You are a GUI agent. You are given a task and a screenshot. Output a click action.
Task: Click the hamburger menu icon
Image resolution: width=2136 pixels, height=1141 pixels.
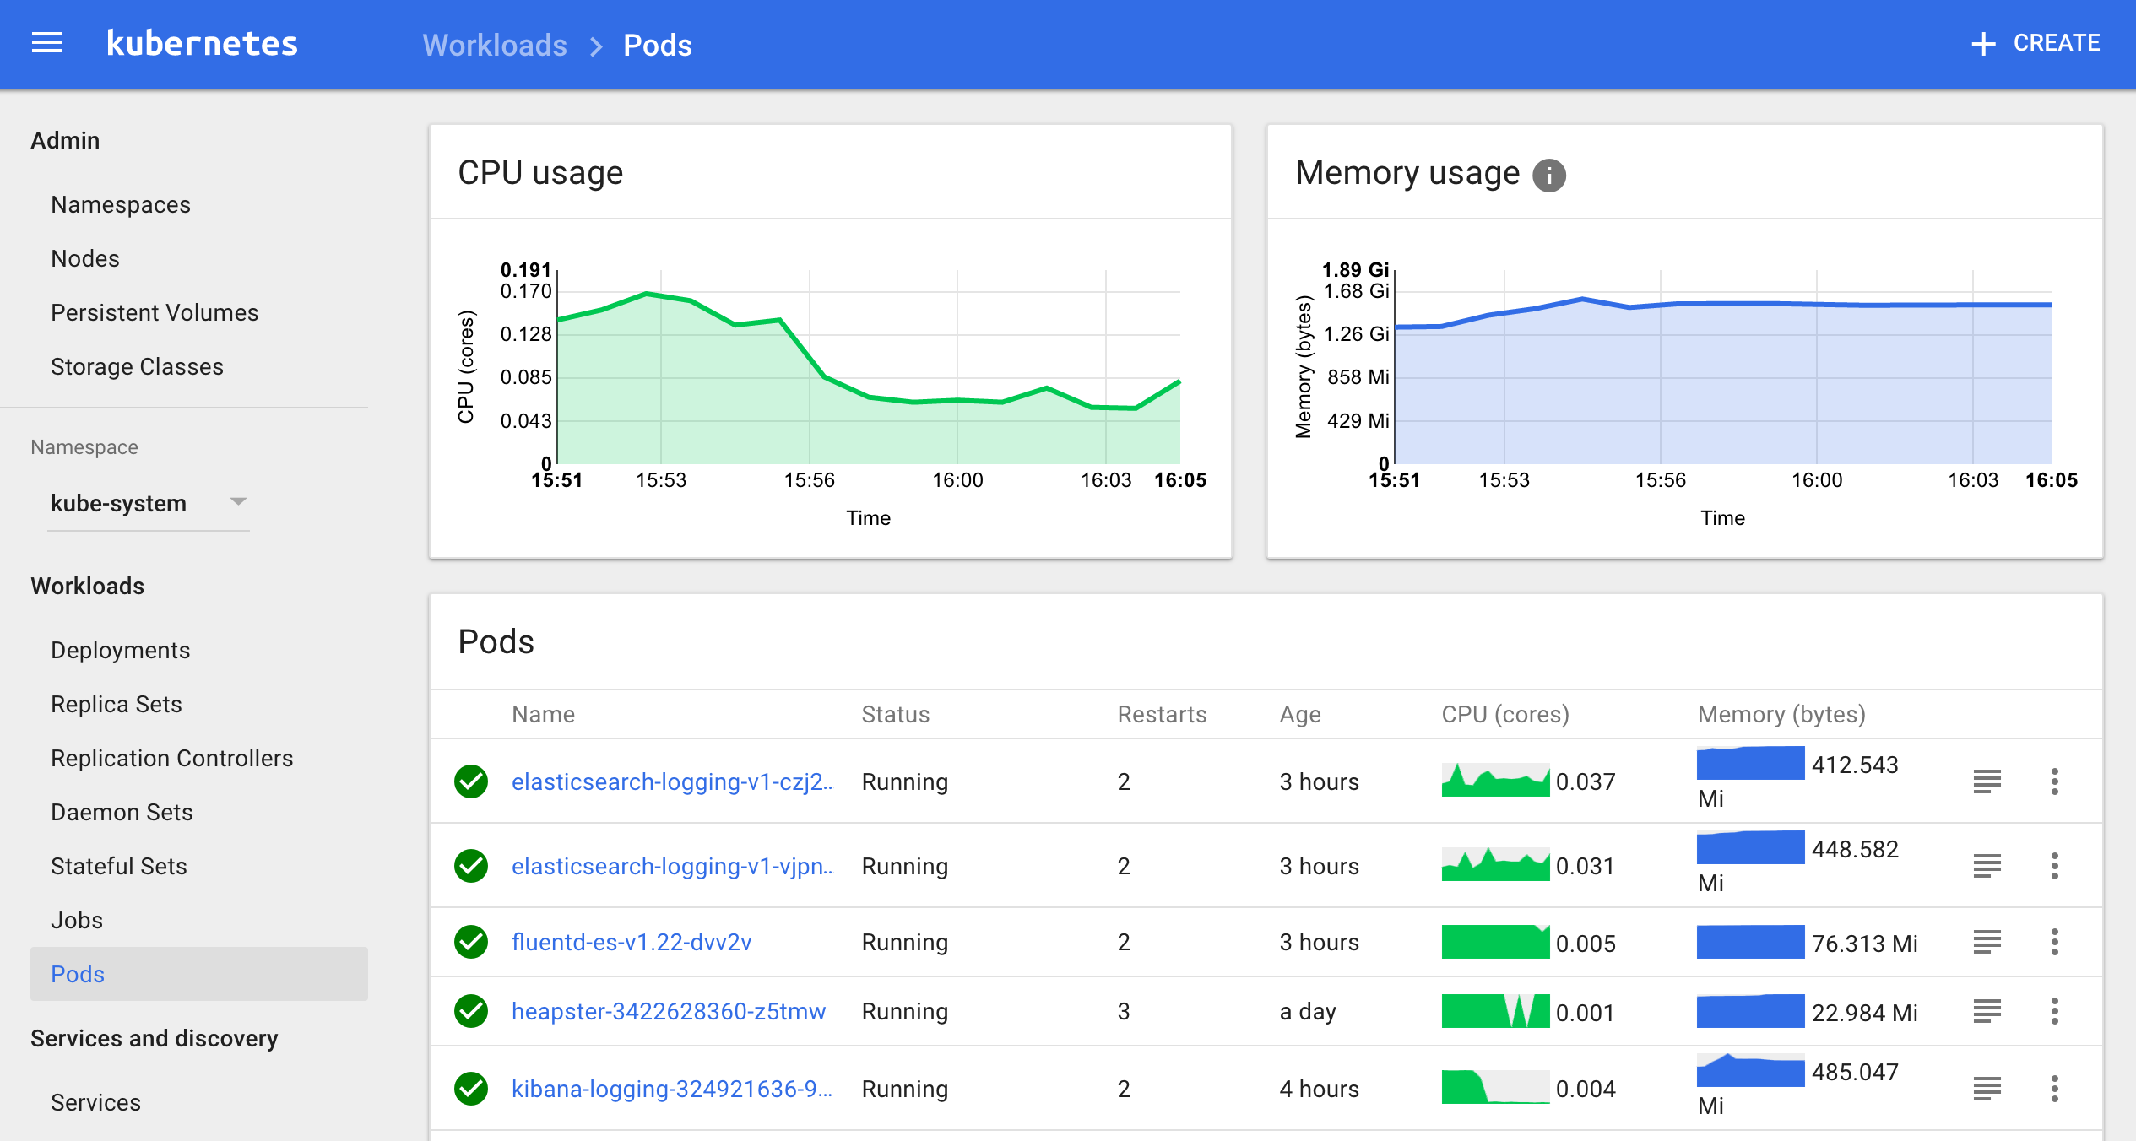46,44
